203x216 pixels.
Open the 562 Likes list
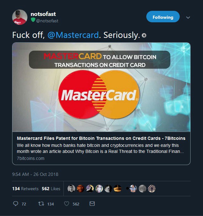(x=51, y=189)
